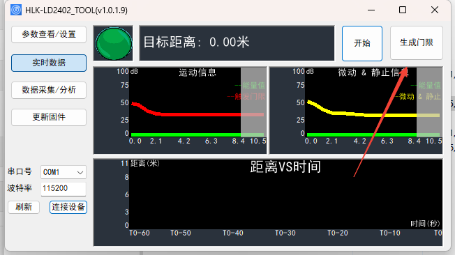
Task: Open the 数据采集/分析 section
Action: (x=49, y=90)
